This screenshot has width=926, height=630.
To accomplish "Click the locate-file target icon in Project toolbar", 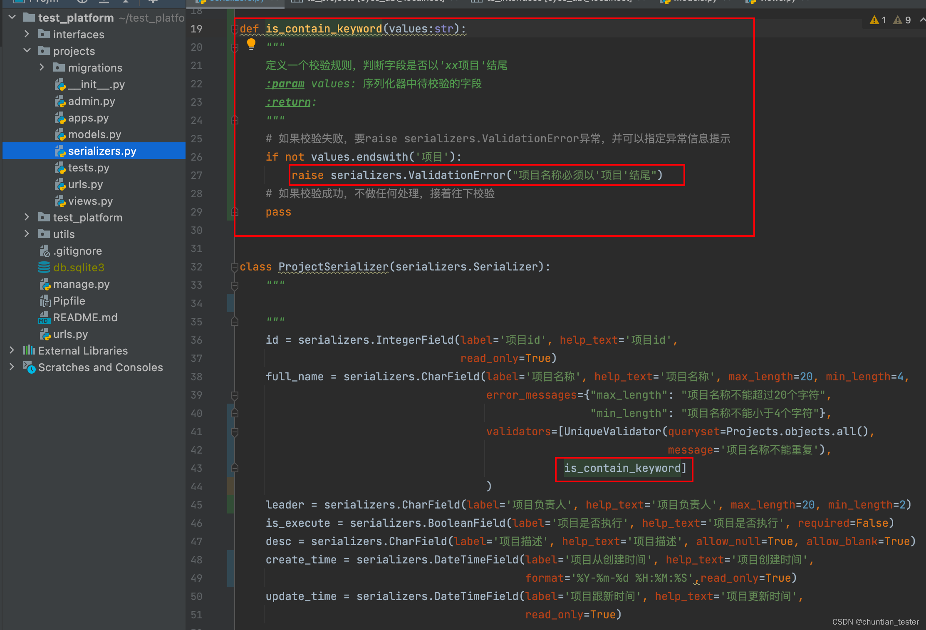I will click(82, 1).
